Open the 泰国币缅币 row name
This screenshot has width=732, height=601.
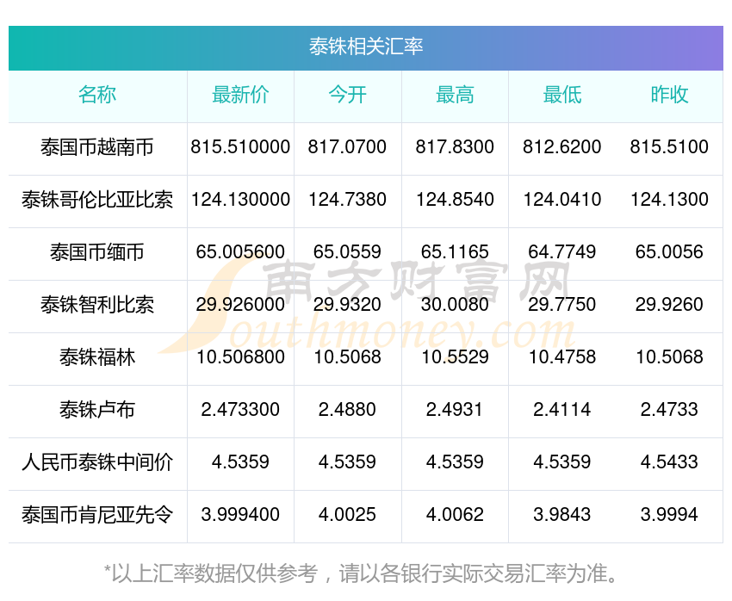point(97,252)
